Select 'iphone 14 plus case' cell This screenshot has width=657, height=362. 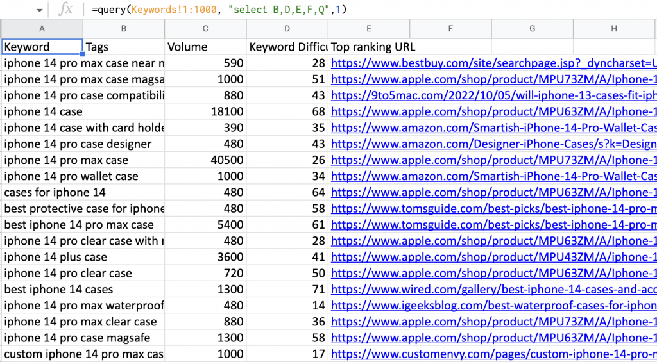[x=56, y=256]
